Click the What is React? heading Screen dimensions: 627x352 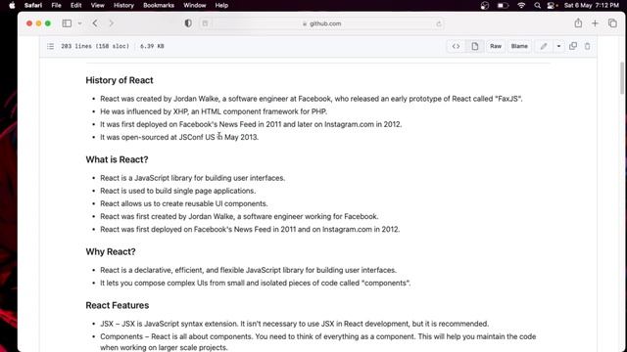(x=117, y=159)
